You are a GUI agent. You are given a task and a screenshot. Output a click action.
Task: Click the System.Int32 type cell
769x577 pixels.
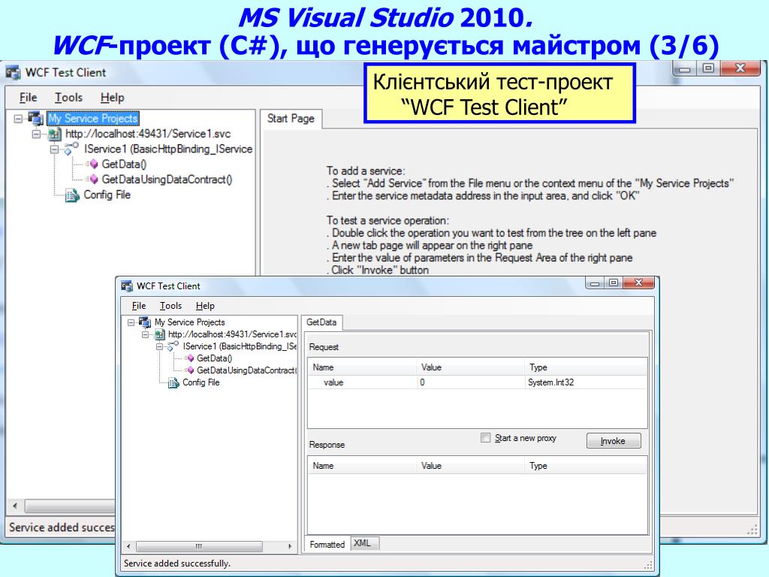click(586, 382)
